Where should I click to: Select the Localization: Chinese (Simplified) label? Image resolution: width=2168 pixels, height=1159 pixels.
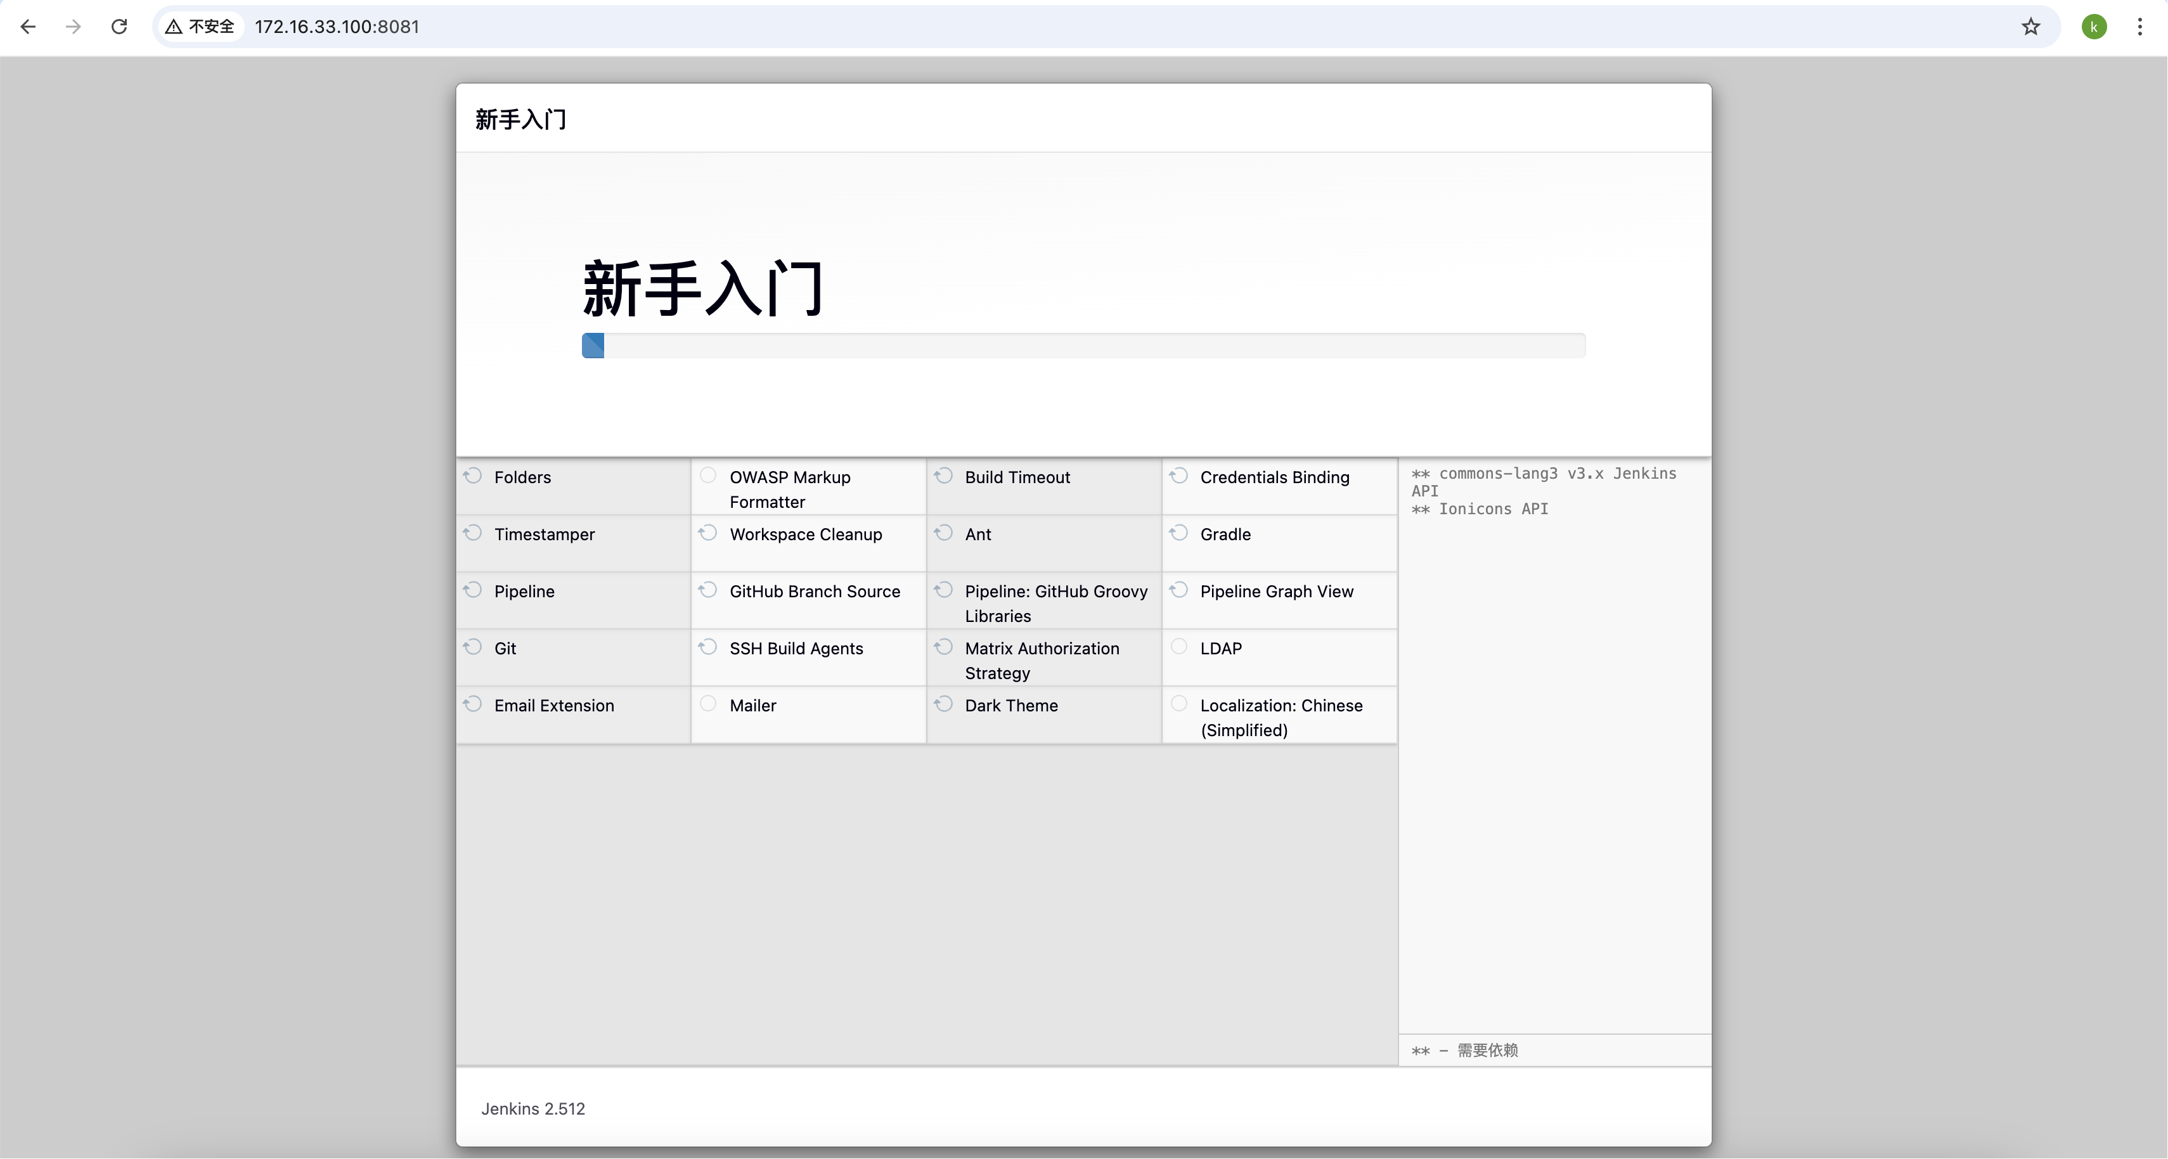click(x=1281, y=718)
